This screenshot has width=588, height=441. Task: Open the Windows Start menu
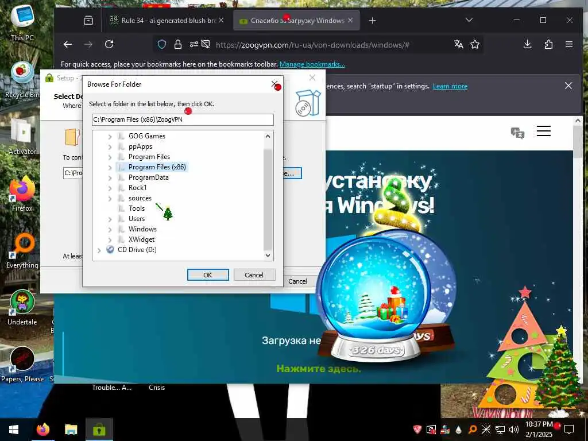point(14,430)
